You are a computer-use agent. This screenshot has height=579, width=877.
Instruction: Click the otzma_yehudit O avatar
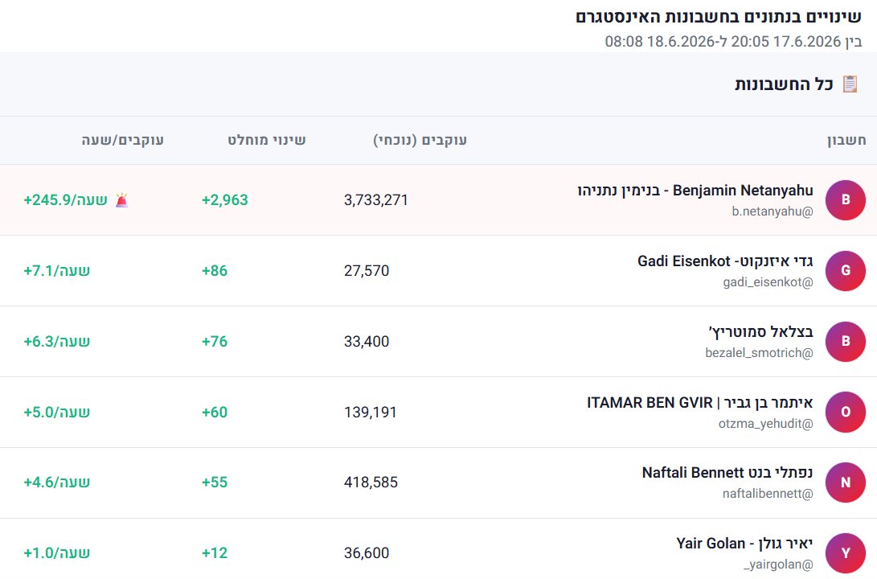pyautogui.click(x=845, y=413)
